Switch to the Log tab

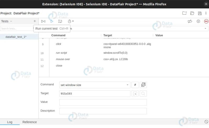point(10,122)
